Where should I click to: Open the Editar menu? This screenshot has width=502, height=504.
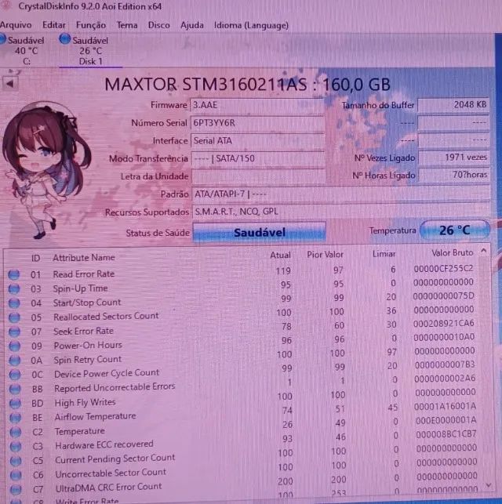pyautogui.click(x=53, y=25)
